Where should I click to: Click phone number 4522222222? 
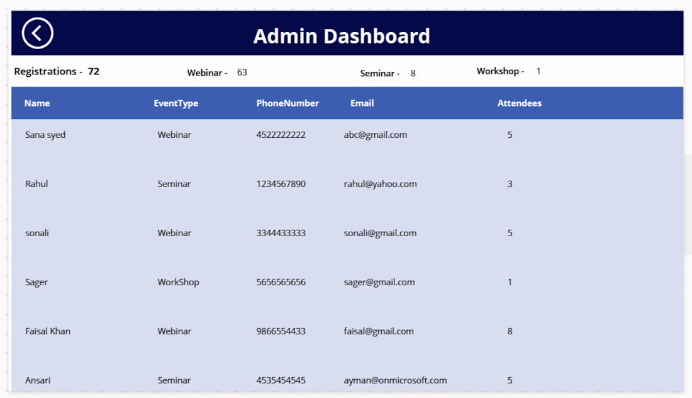pos(281,135)
